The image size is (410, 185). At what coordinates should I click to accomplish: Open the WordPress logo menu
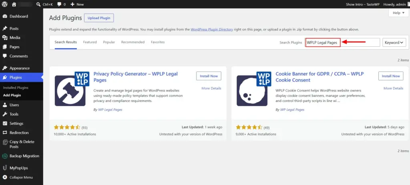pos(5,4)
